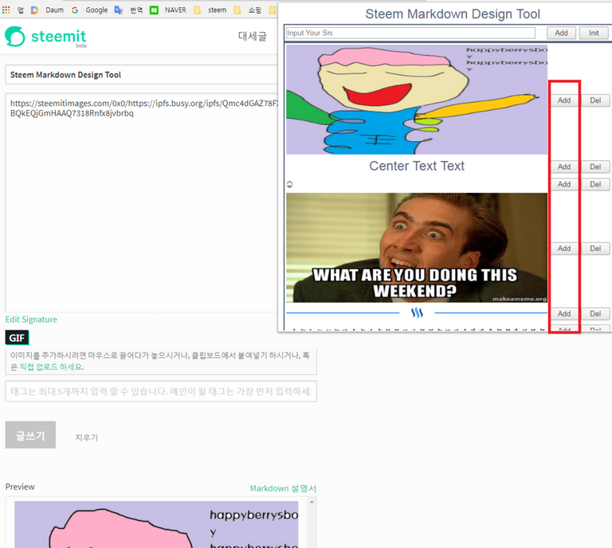Click the post title field

tap(142, 75)
